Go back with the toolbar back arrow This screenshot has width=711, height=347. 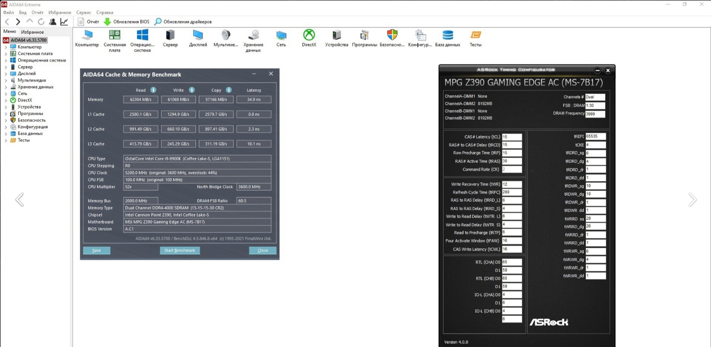pos(7,22)
